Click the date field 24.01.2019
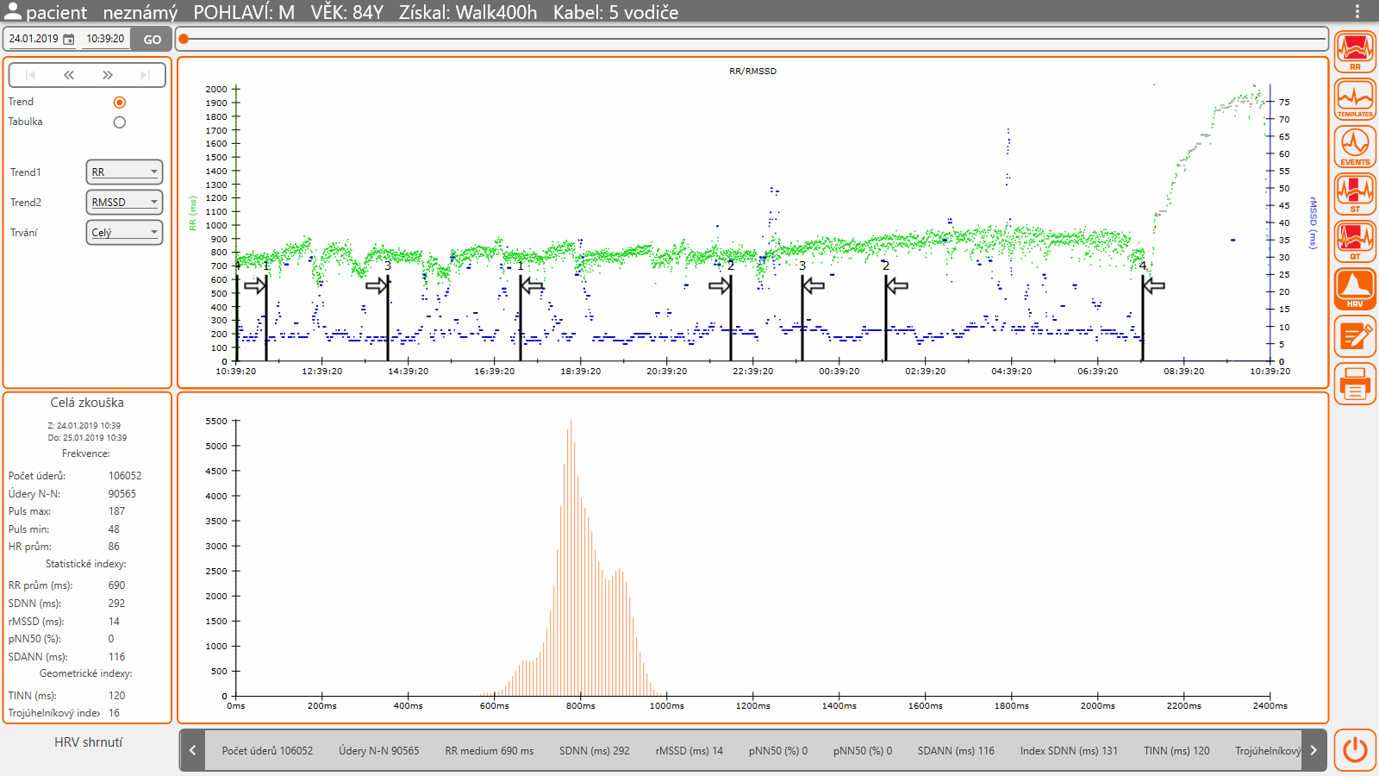Viewport: 1379px width, 776px height. 34,39
